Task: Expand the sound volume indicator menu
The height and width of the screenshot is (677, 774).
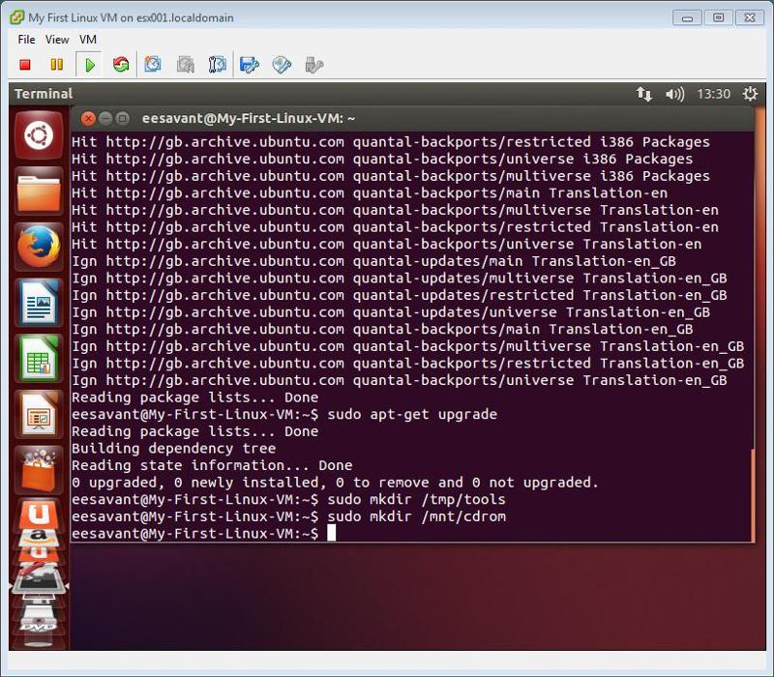Action: point(674,94)
